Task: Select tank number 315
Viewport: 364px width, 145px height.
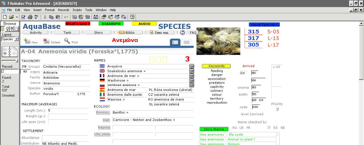Action: point(253,32)
